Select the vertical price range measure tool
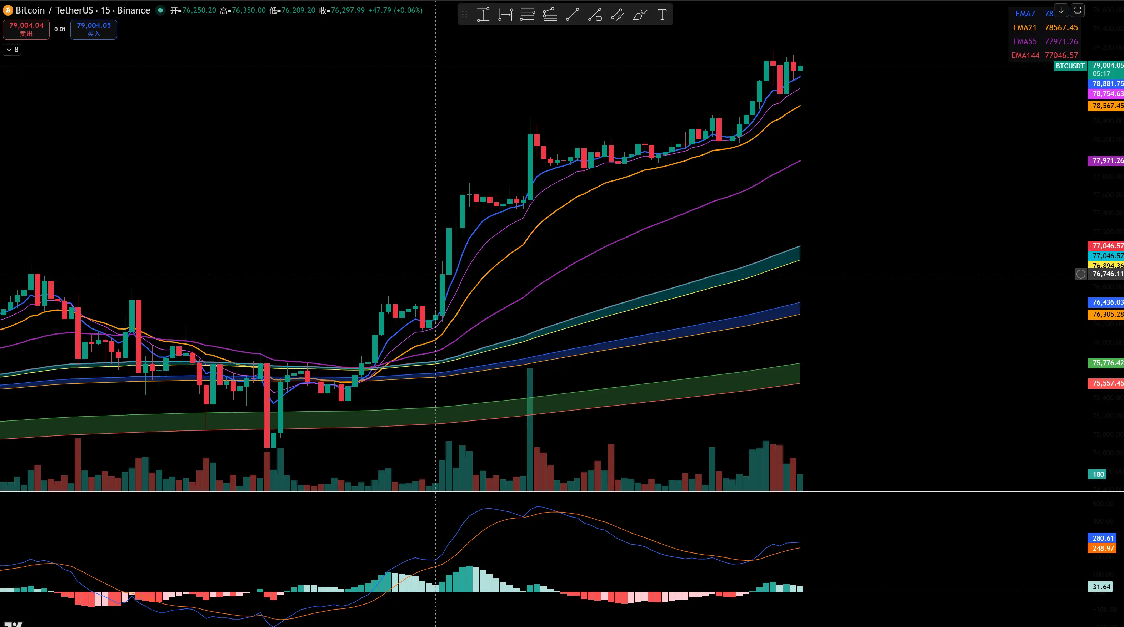Image resolution: width=1124 pixels, height=627 pixels. (x=483, y=15)
